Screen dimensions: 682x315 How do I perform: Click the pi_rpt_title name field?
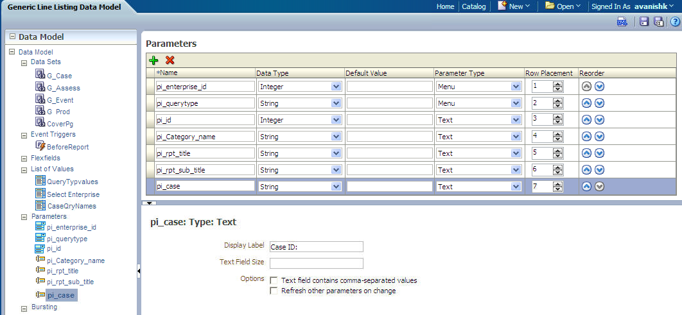coord(205,153)
